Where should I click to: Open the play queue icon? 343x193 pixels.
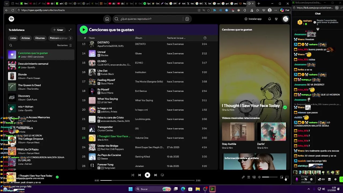tap(249, 177)
